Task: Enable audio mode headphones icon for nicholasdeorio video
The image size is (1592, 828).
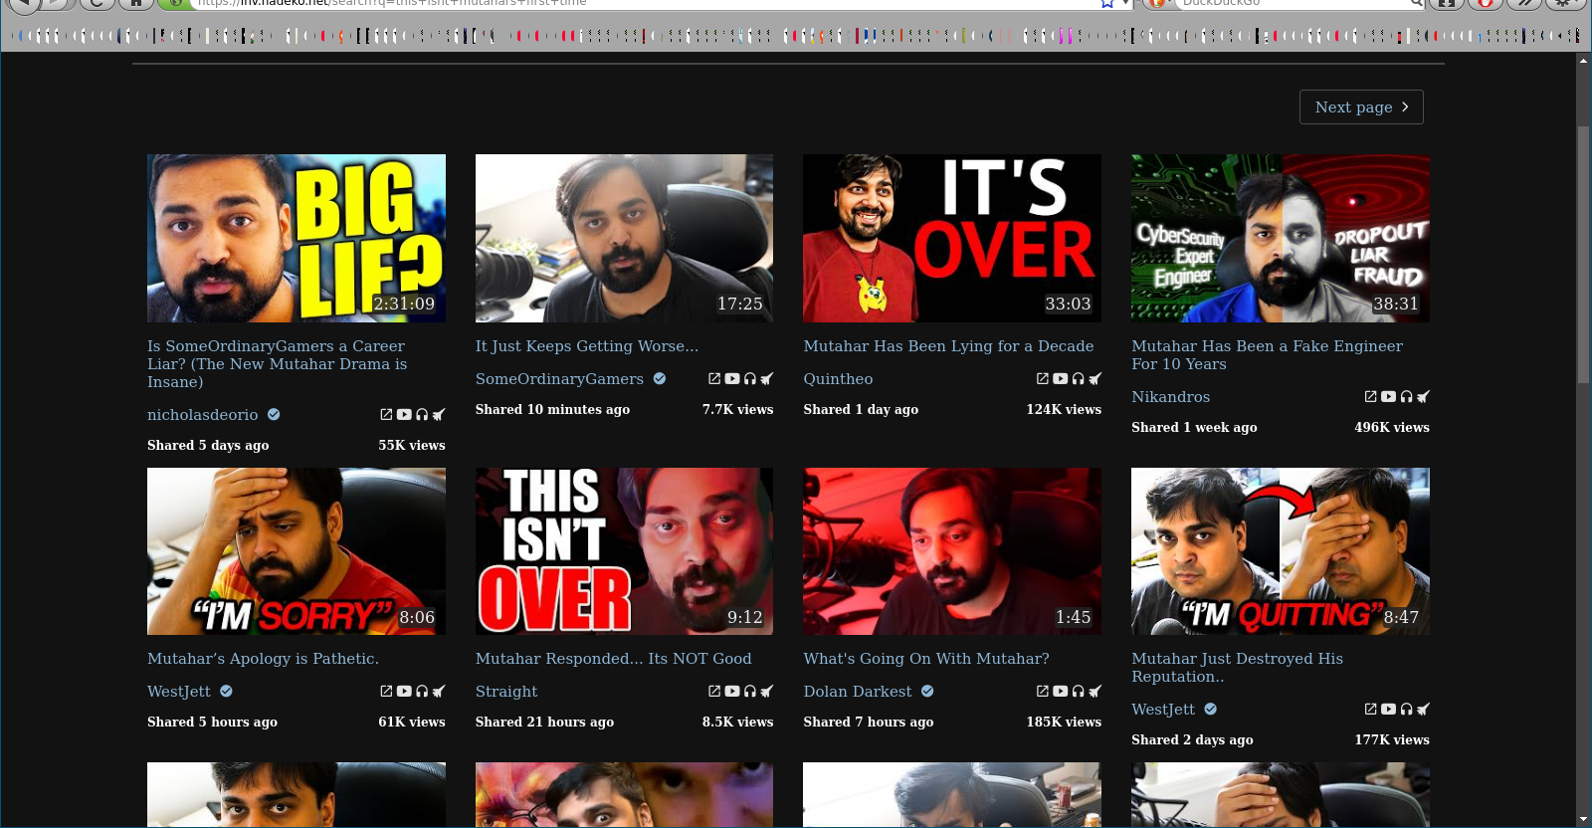Action: pos(422,415)
